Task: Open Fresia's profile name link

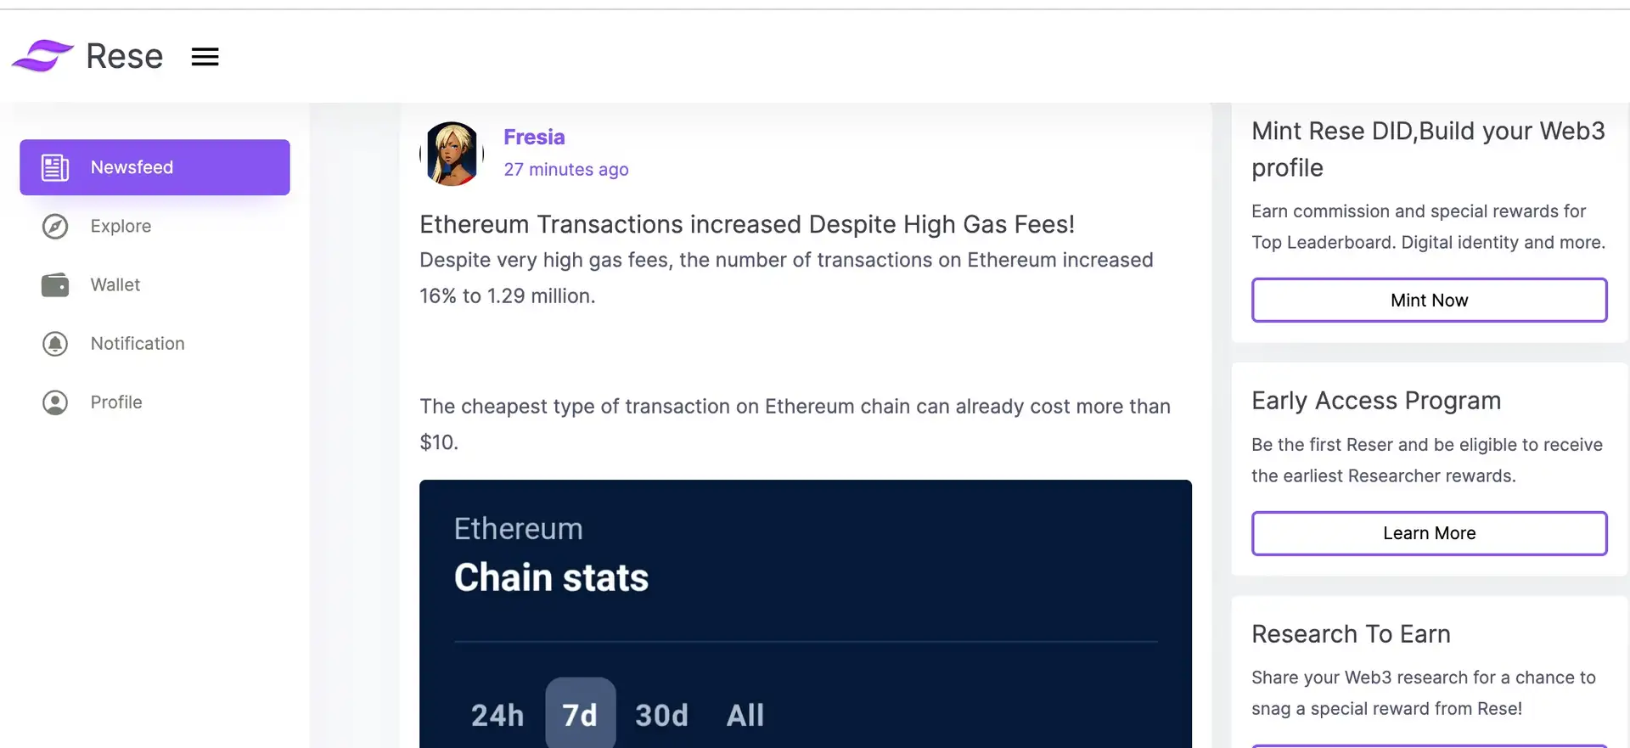Action: click(534, 138)
